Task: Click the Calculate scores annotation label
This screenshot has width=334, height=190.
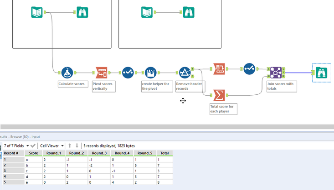Action: [73, 84]
